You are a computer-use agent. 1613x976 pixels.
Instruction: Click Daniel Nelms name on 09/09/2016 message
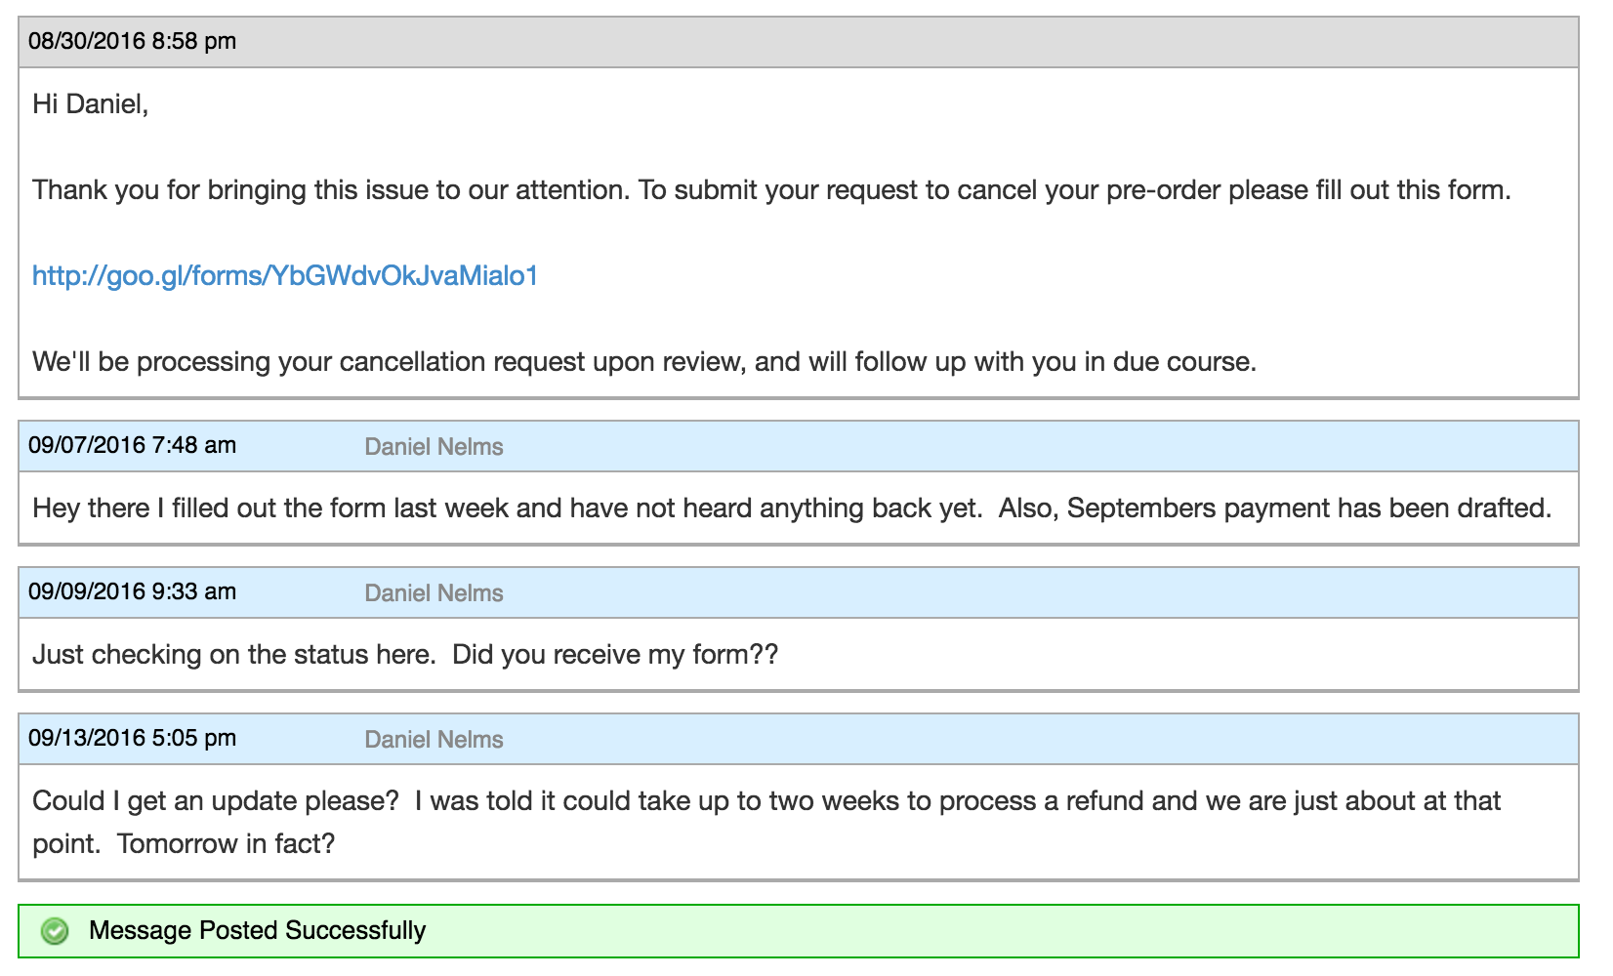(x=434, y=593)
